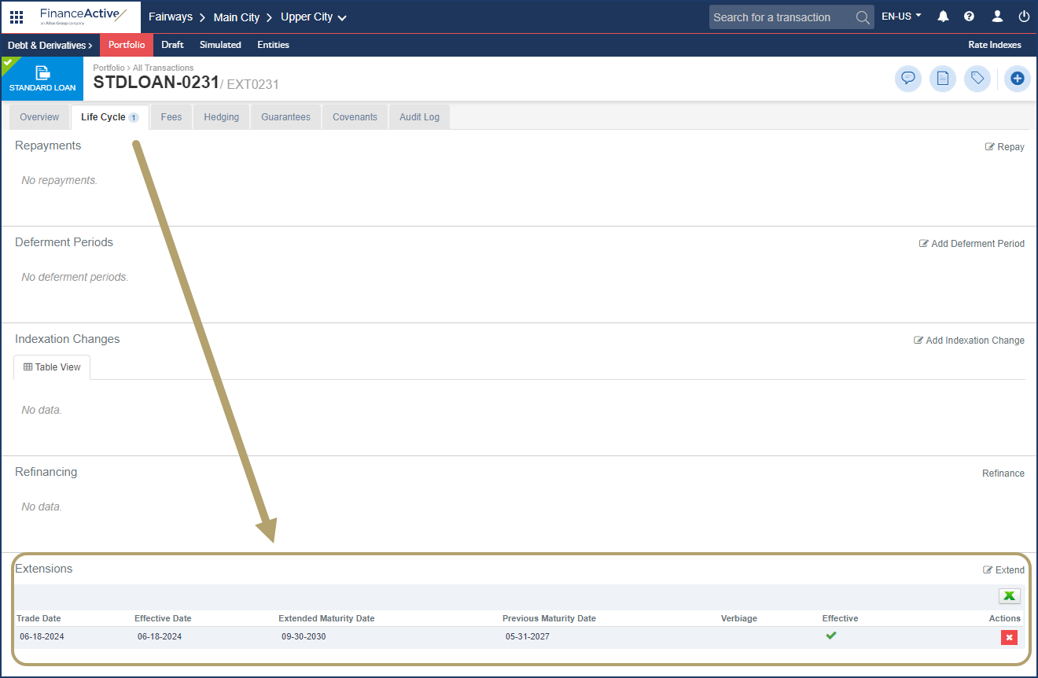Open the comments speech bubble icon

(x=908, y=79)
